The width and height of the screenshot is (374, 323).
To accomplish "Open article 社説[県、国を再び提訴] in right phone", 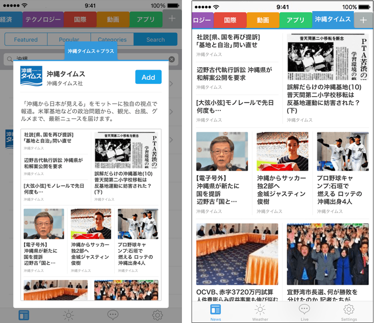I will click(228, 41).
